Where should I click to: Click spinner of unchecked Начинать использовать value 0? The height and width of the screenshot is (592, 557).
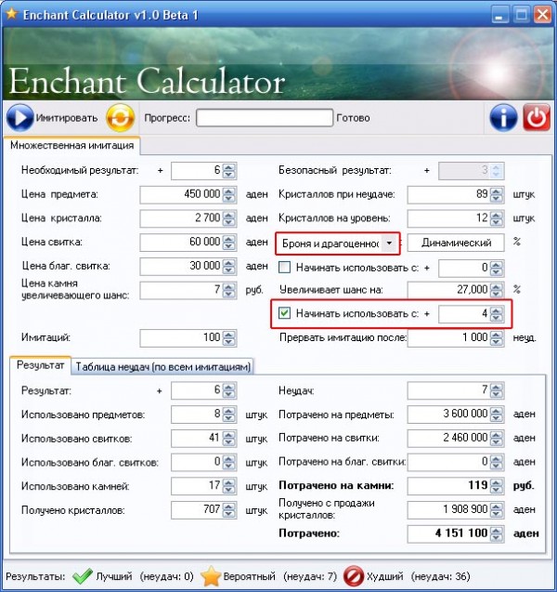(497, 268)
